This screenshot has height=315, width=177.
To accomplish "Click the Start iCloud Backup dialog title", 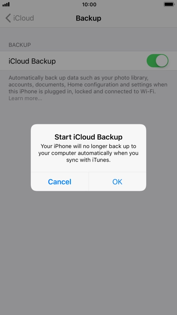I will [88, 137].
